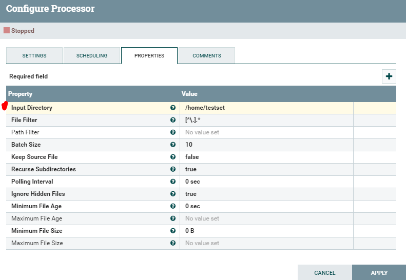Open help icon for Maximum File Age

point(173,218)
